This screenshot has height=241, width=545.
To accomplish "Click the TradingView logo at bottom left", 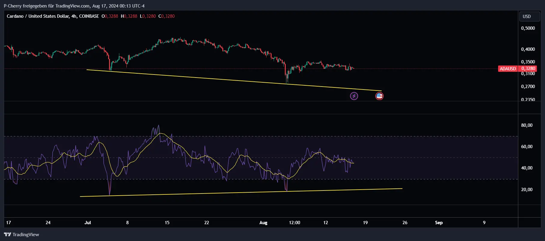I will click(x=21, y=234).
